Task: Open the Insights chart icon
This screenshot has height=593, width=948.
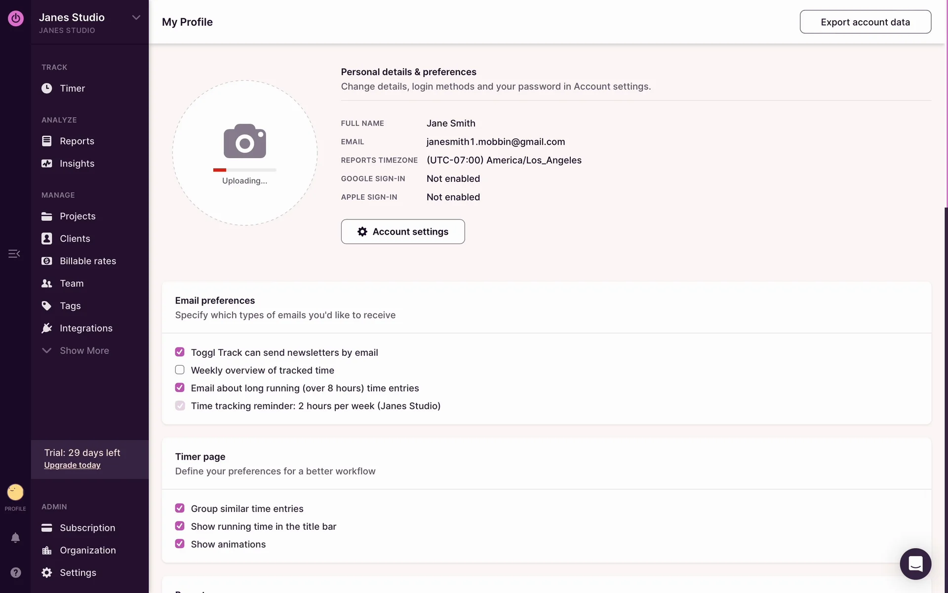Action: (x=47, y=164)
